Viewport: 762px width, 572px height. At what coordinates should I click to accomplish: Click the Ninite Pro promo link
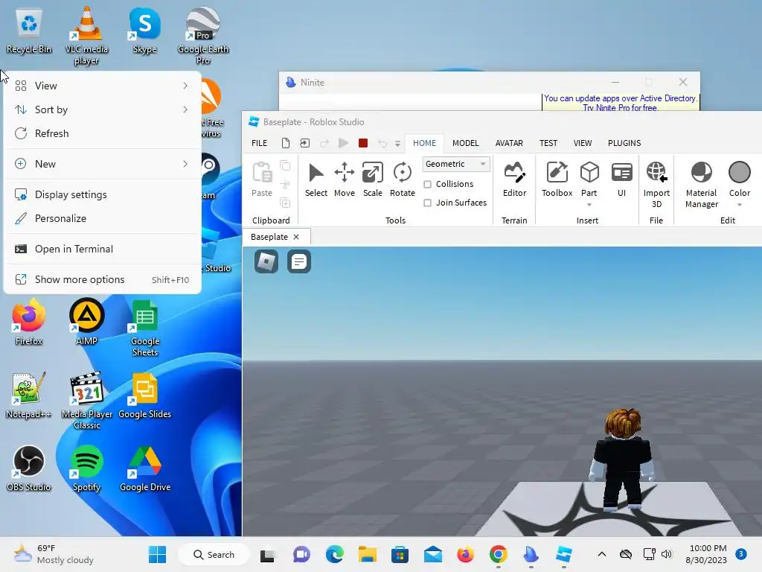[x=620, y=103]
